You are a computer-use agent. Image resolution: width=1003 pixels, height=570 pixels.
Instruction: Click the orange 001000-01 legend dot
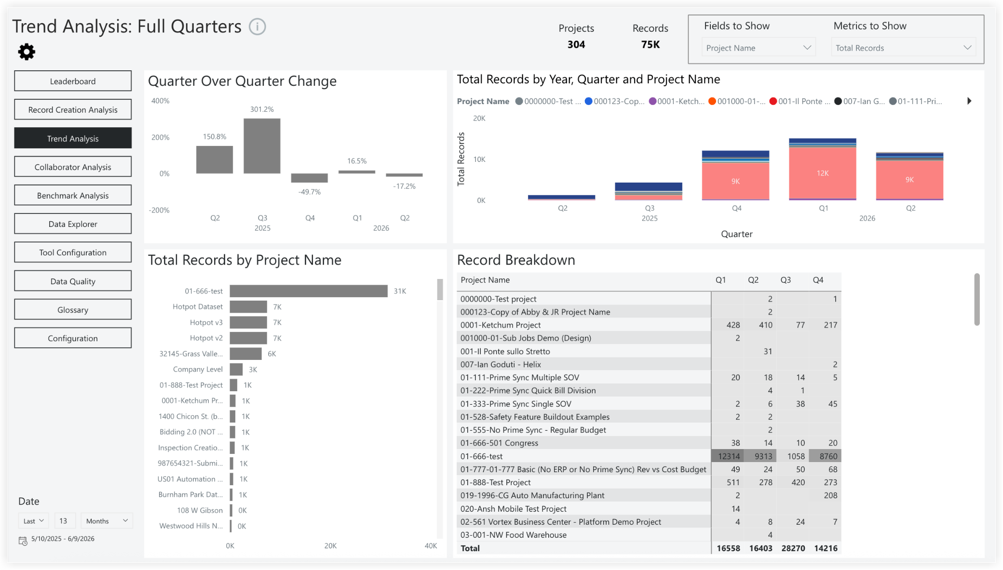(712, 101)
